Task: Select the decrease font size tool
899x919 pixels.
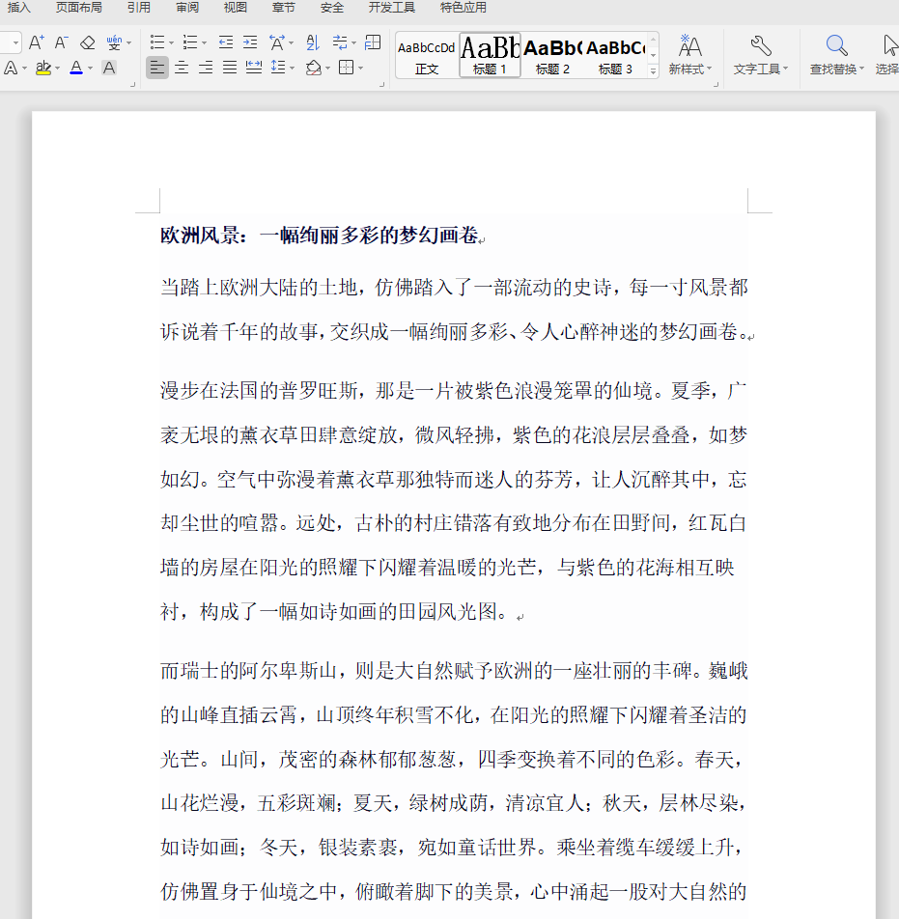Action: (60, 42)
